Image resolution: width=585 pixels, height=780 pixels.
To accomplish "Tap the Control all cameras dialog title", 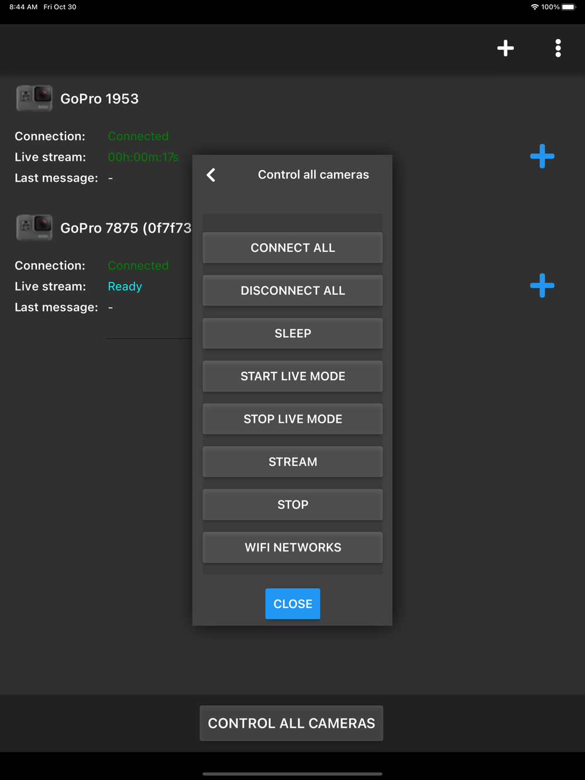I will pos(314,174).
